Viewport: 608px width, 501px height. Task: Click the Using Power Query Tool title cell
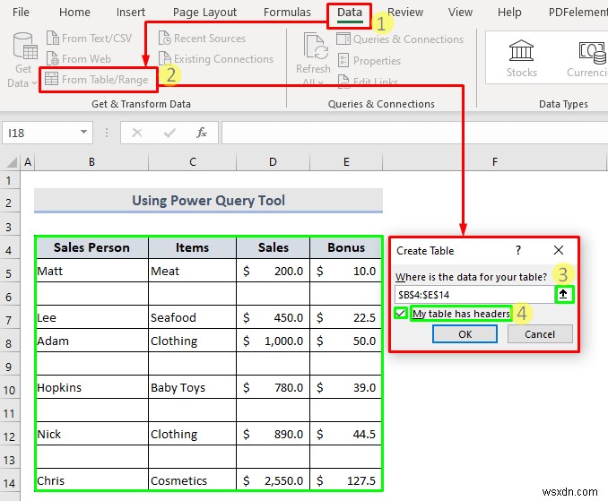point(209,201)
